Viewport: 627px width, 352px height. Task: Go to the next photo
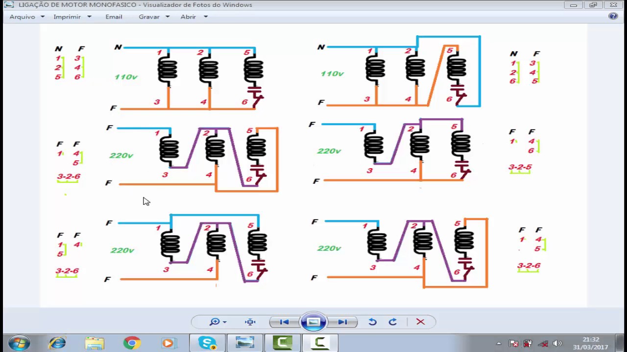[343, 322]
